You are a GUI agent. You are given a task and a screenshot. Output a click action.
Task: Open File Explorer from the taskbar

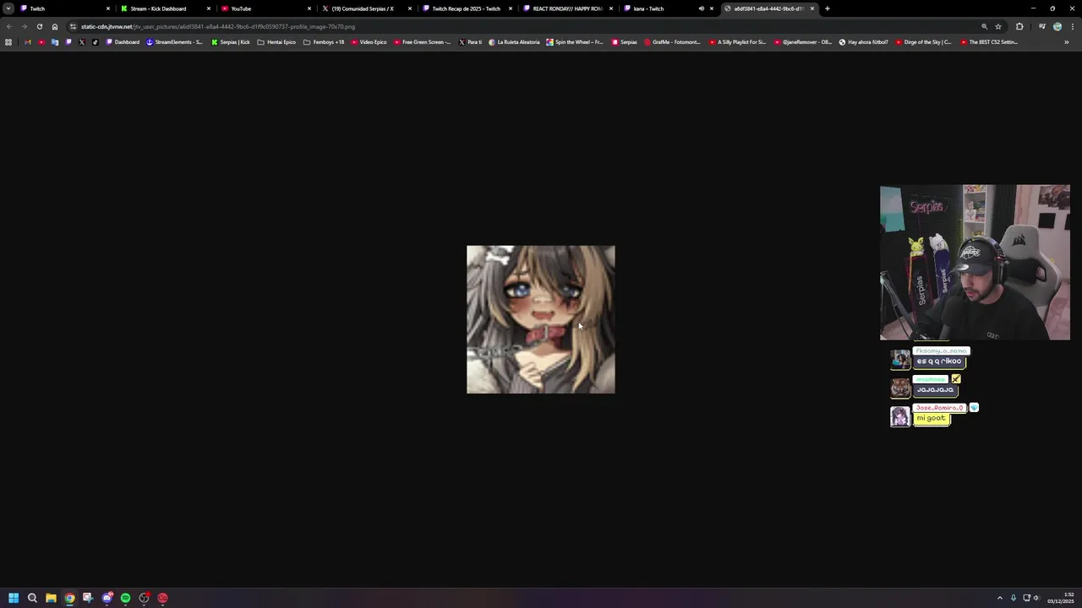pyautogui.click(x=51, y=598)
